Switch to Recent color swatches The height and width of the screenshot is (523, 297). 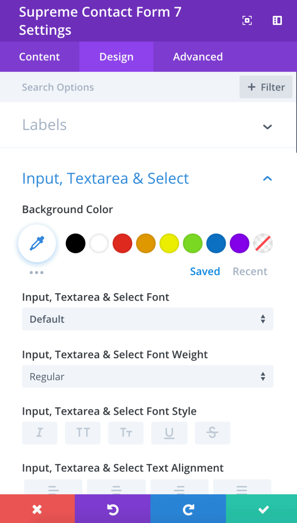coord(250,271)
